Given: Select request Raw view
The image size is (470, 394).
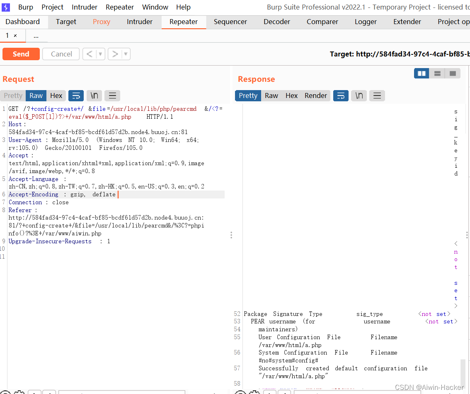Looking at the screenshot, I should coord(36,96).
